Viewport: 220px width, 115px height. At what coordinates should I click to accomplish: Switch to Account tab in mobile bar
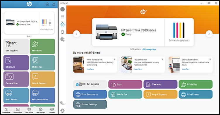[52, 110]
